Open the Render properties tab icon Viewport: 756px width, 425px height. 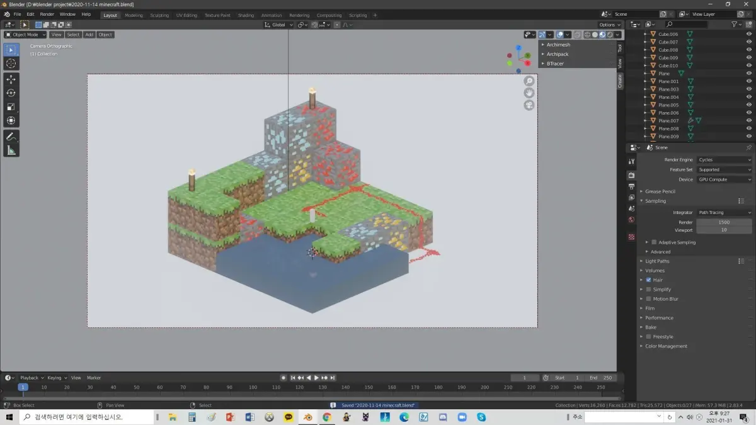631,175
